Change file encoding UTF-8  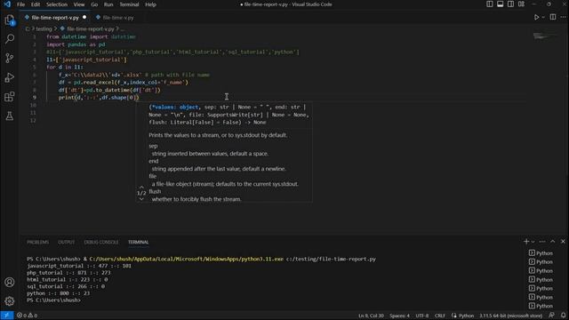pos(422,316)
